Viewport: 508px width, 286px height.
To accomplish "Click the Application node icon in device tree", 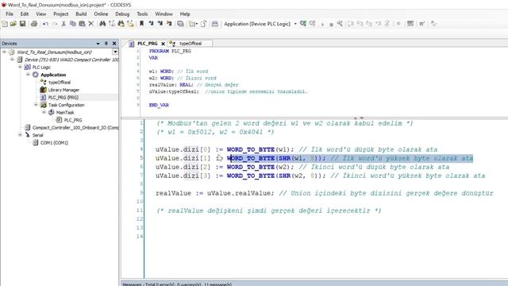I will 35,75.
